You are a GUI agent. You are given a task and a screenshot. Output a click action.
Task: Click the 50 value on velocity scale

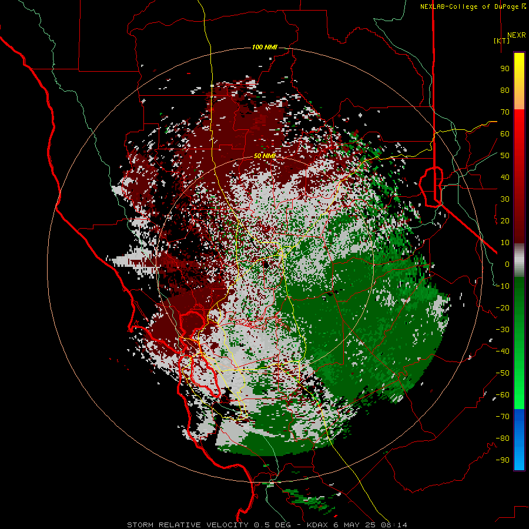505,156
